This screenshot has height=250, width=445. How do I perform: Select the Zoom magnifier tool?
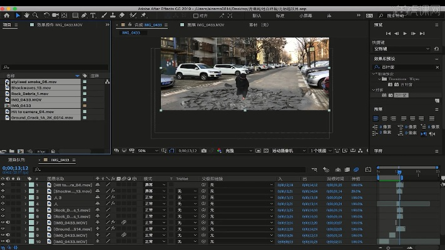[34, 15]
